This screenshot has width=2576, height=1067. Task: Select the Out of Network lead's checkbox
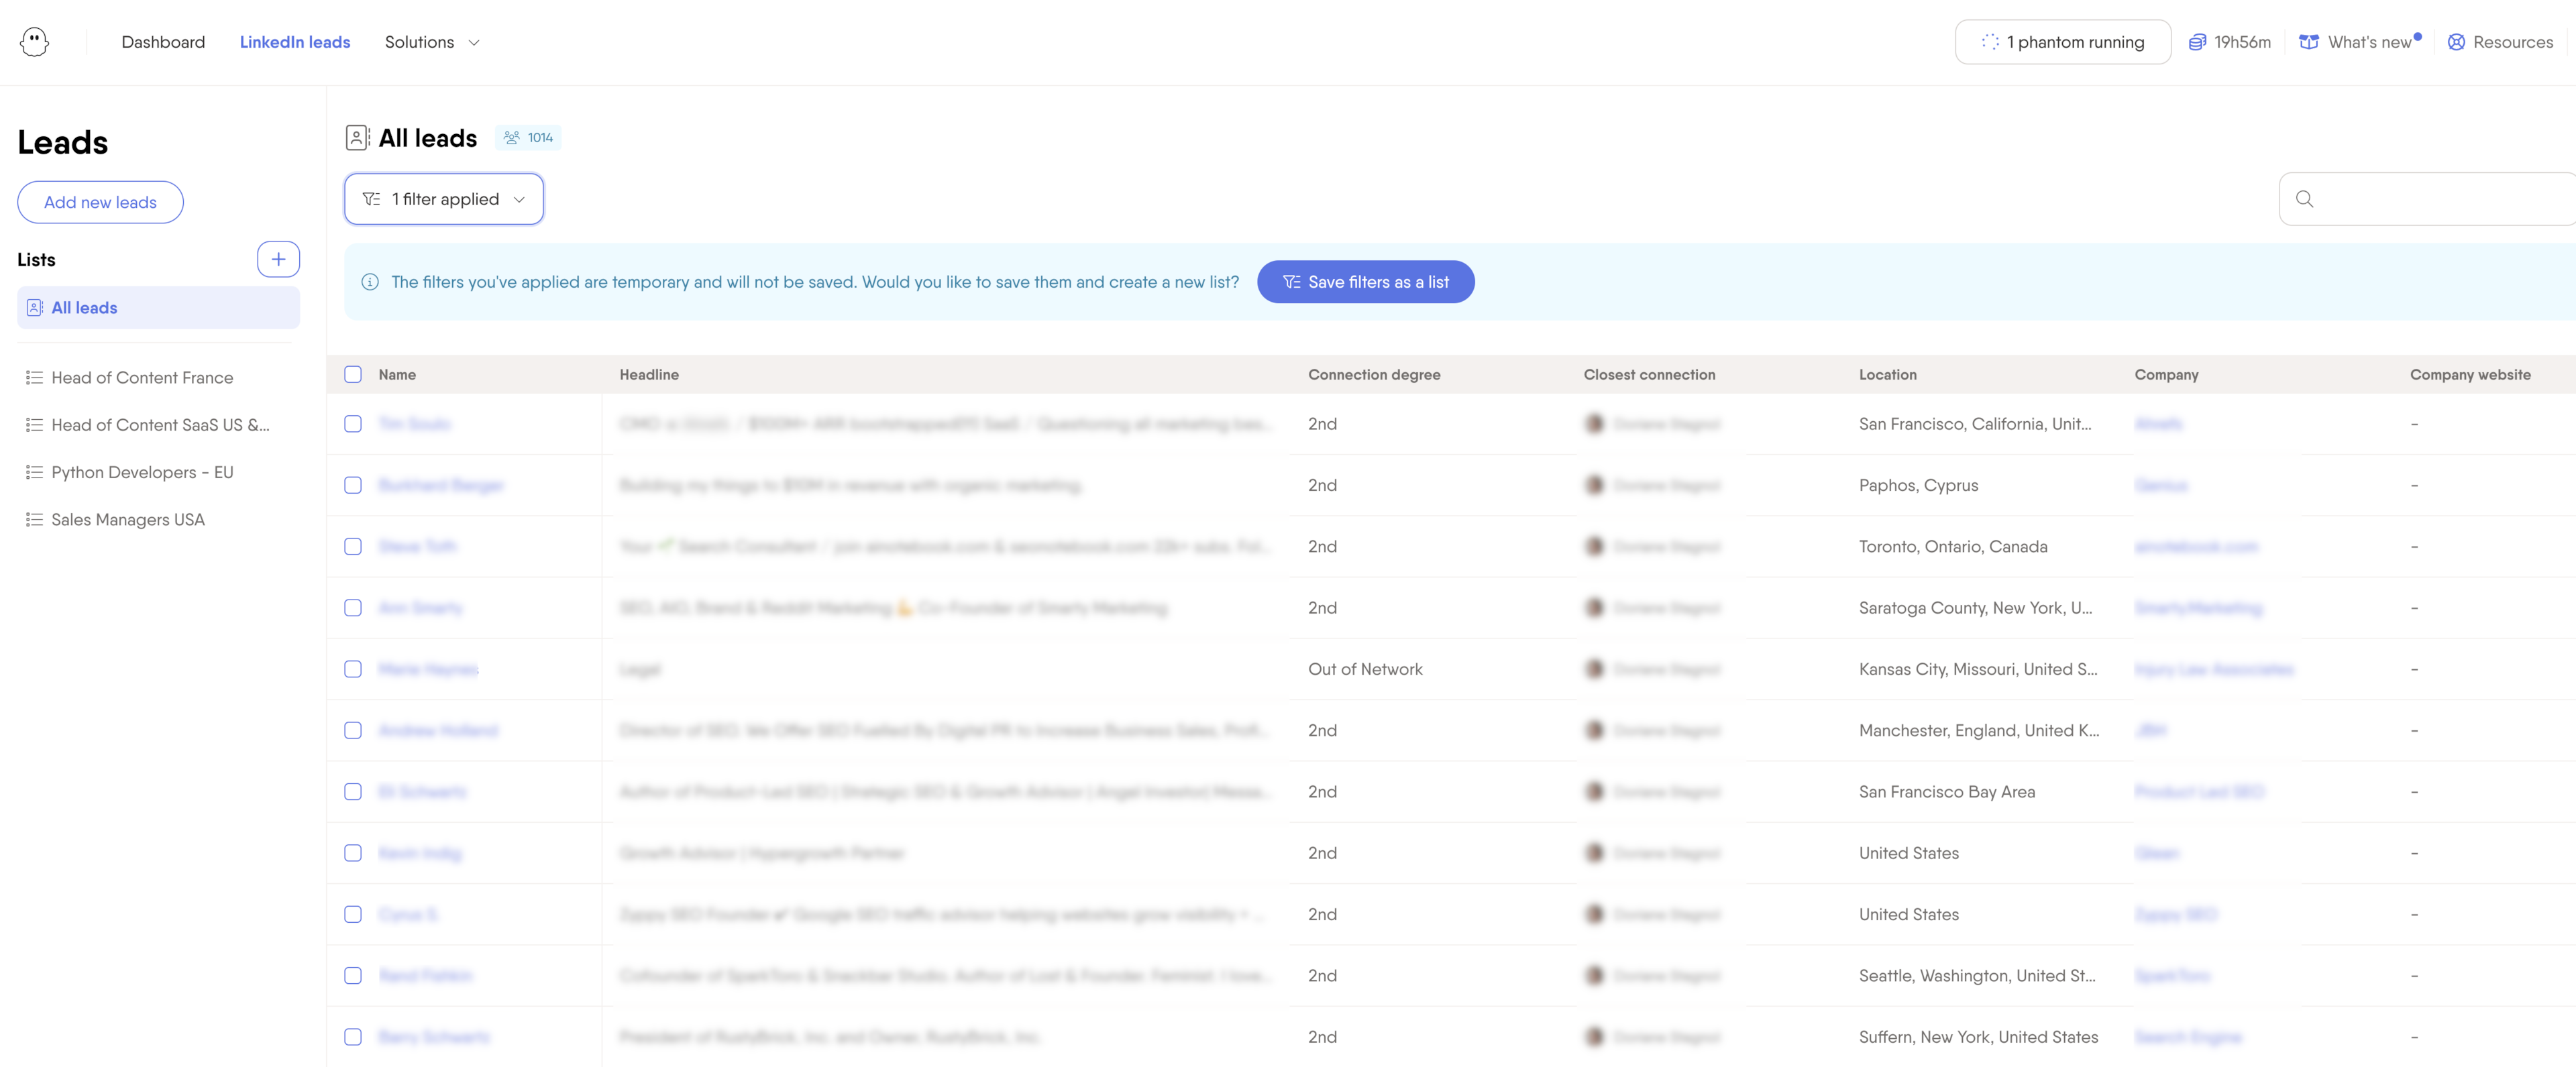point(353,669)
